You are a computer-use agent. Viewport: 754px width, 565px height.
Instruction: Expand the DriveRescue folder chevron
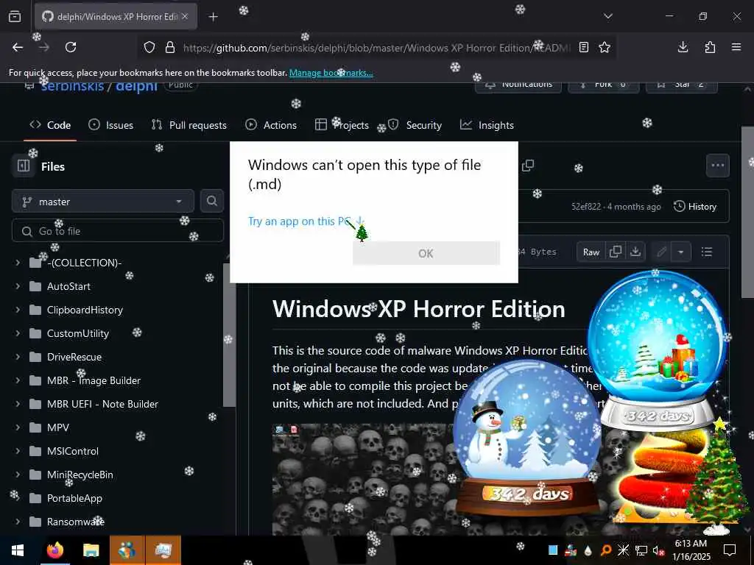(18, 357)
